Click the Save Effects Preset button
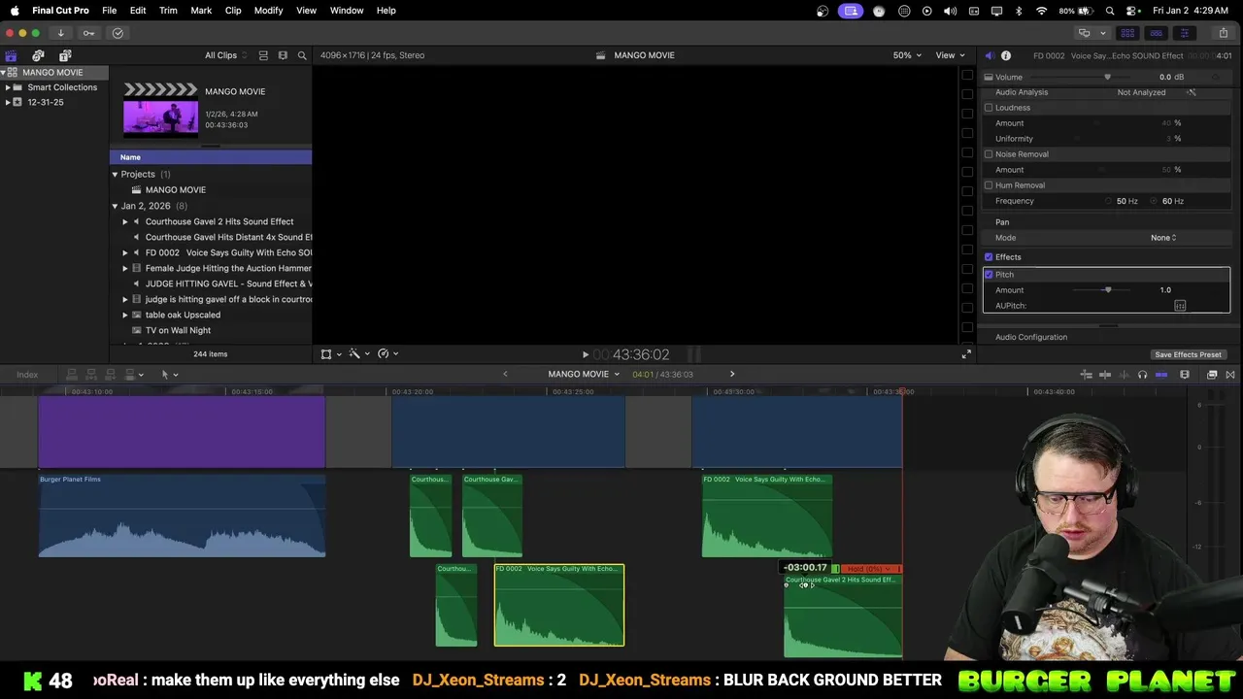Screen dimensions: 1243x699 pyautogui.click(x=1188, y=355)
